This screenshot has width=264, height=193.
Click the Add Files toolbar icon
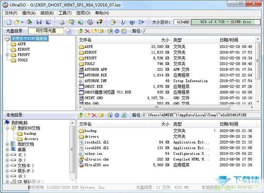pos(113,22)
